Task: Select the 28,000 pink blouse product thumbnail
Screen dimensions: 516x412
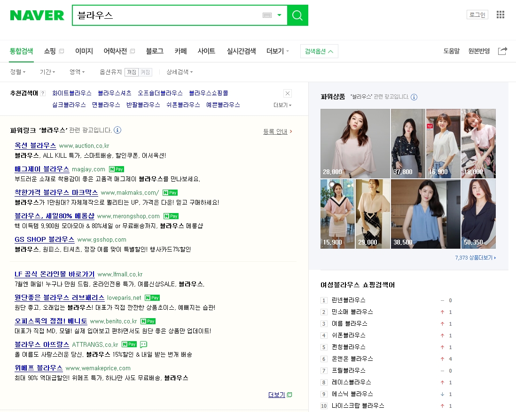Action: click(x=355, y=144)
